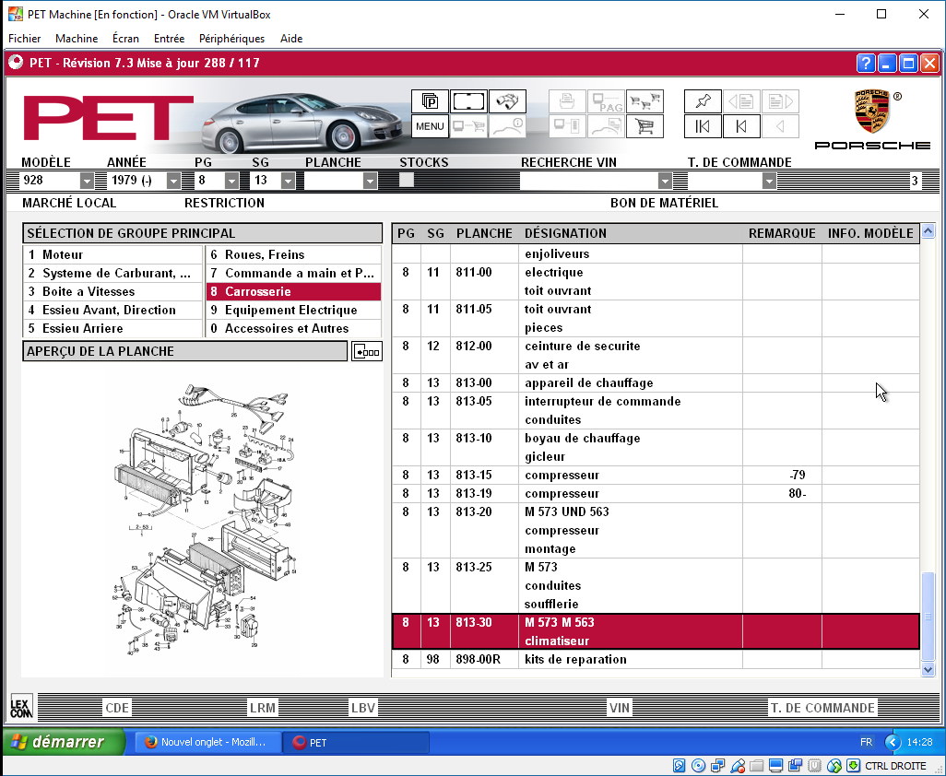This screenshot has width=946, height=776.
Task: Click the VirtualBox keyboard capture arrow icon
Action: pos(853,766)
